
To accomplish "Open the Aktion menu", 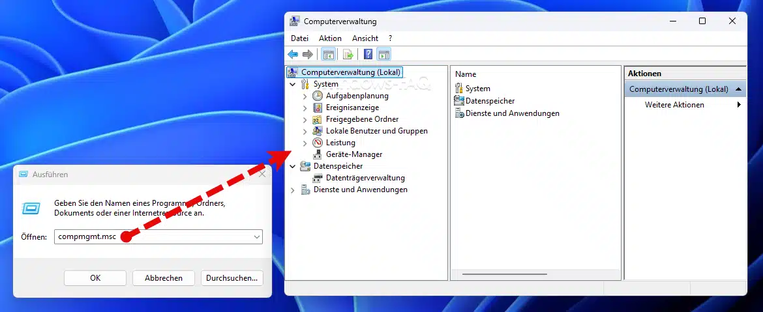I will 330,38.
